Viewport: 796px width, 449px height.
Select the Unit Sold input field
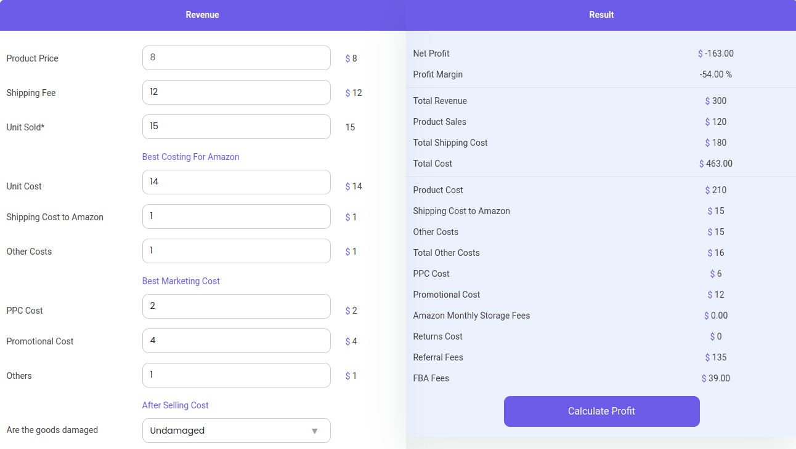pos(236,127)
